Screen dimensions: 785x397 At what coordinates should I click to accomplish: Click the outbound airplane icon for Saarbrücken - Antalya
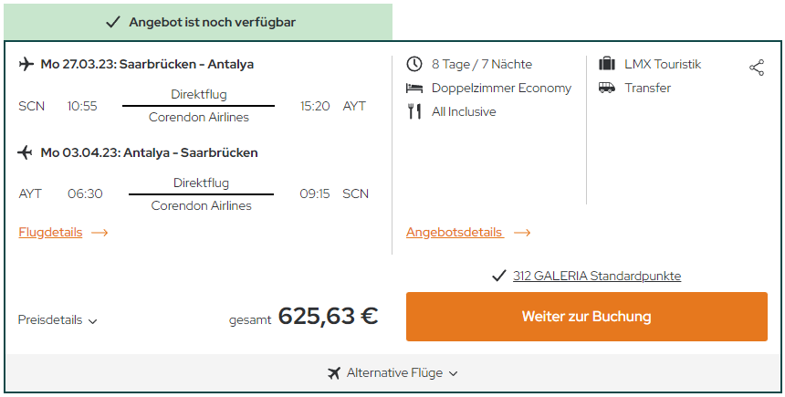point(26,64)
